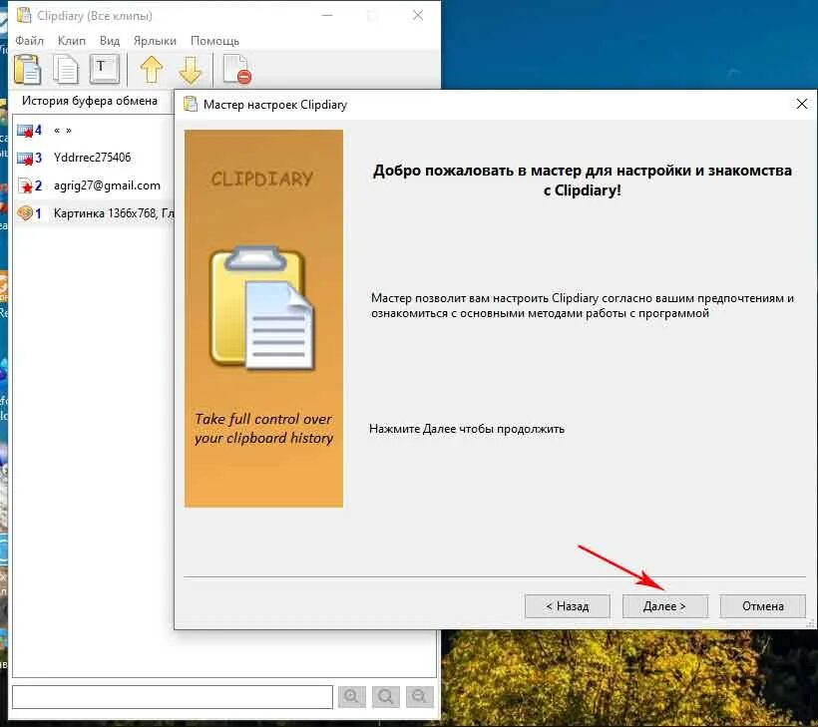The width and height of the screenshot is (818, 727).
Task: Click the zoom-out magnifier icon
Action: 419,697
